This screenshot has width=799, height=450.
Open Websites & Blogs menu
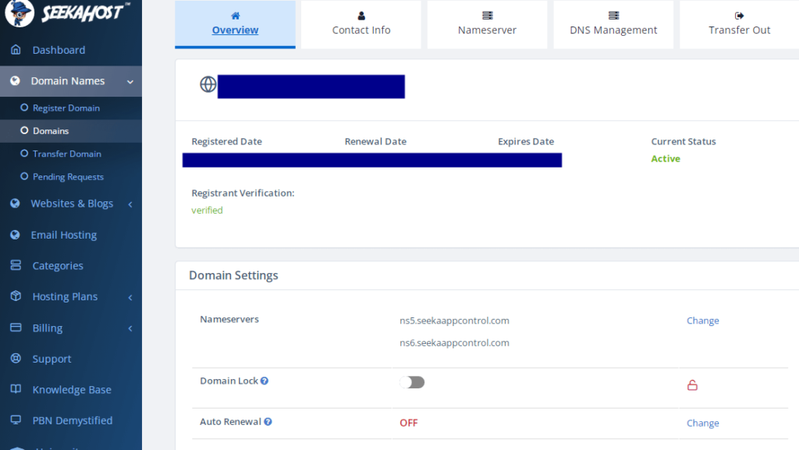[x=71, y=204]
